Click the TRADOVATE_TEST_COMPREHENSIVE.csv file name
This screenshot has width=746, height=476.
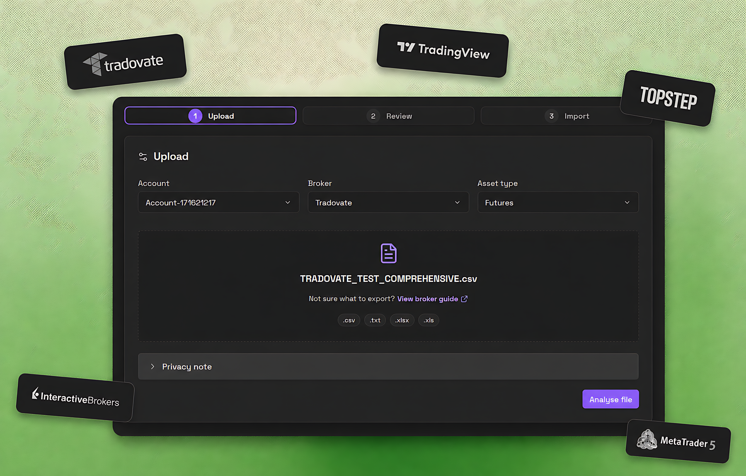click(388, 279)
